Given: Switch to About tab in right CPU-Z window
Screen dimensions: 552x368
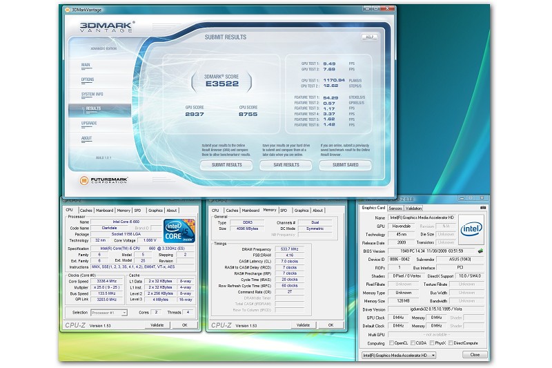Looking at the screenshot, I should click(x=317, y=210).
